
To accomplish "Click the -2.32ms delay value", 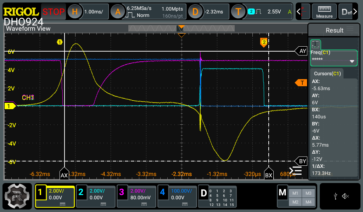I will pyautogui.click(x=214, y=12).
